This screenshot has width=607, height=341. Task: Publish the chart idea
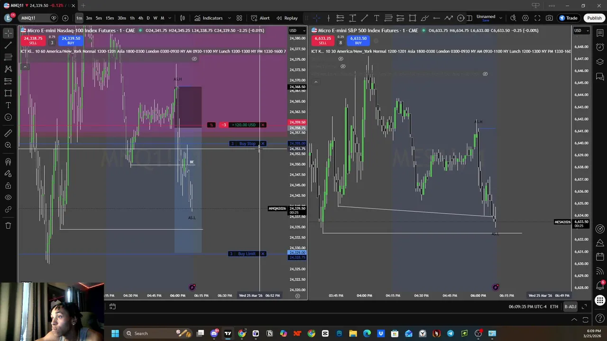[x=594, y=18]
